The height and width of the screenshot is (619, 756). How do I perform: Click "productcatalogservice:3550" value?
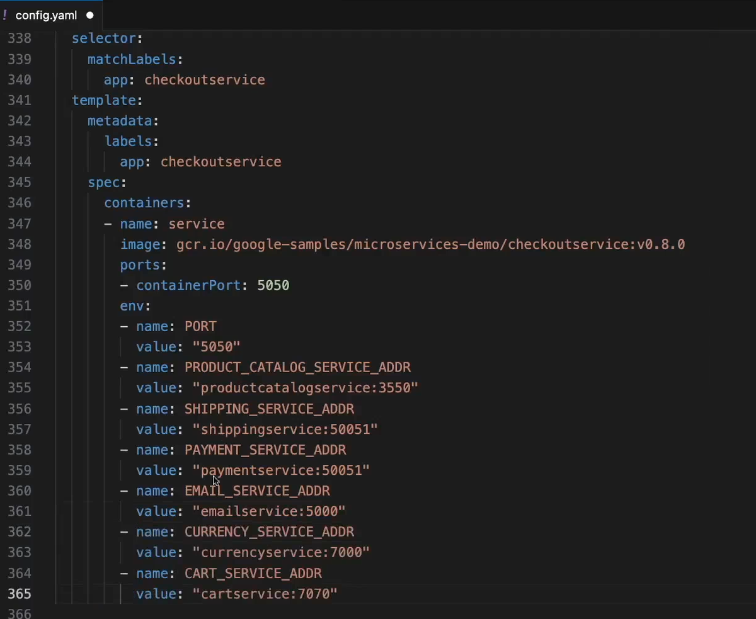tap(306, 388)
